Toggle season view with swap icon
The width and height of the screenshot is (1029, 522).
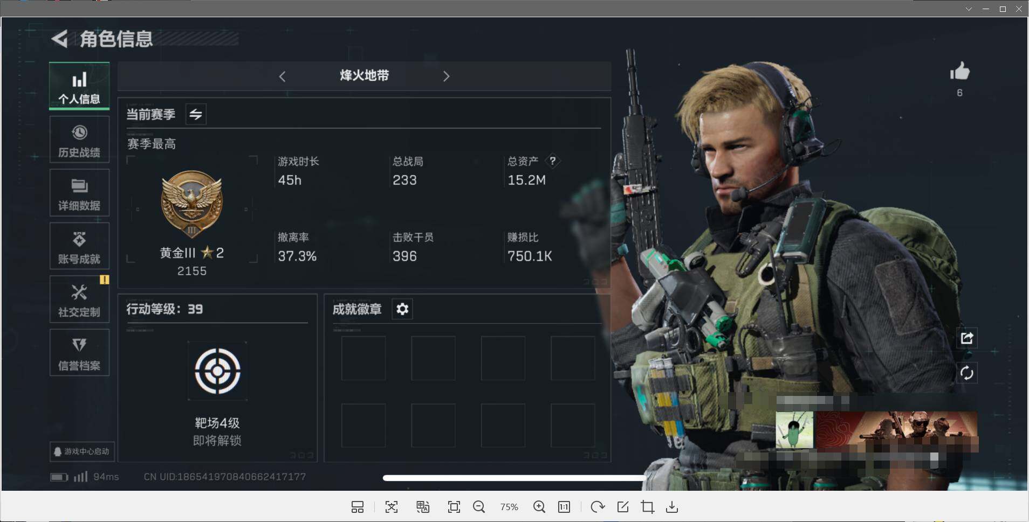pos(196,114)
